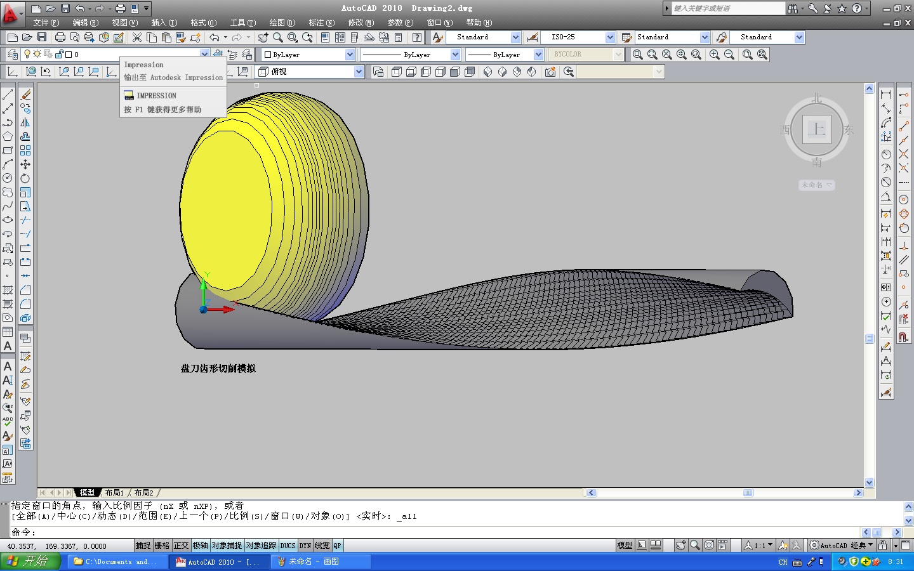Viewport: 914px width, 571px height.
Task: Select the Rotate tool
Action: [25, 178]
